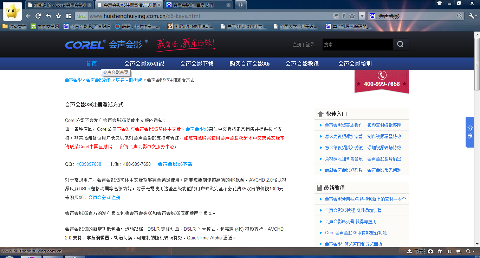This screenshot has height=258, width=480.
Task: Open the address bar history dropdown arrow
Action: (362, 16)
